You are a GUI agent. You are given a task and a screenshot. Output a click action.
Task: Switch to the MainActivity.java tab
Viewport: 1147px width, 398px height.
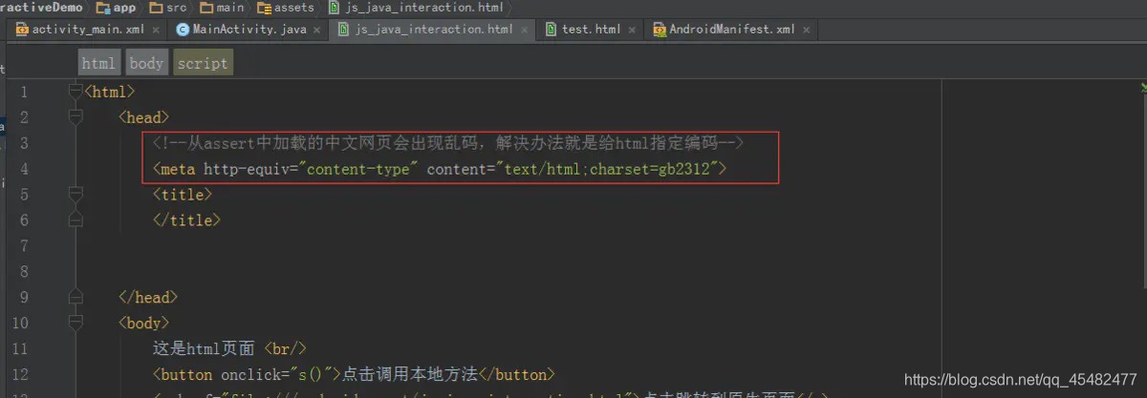(249, 29)
